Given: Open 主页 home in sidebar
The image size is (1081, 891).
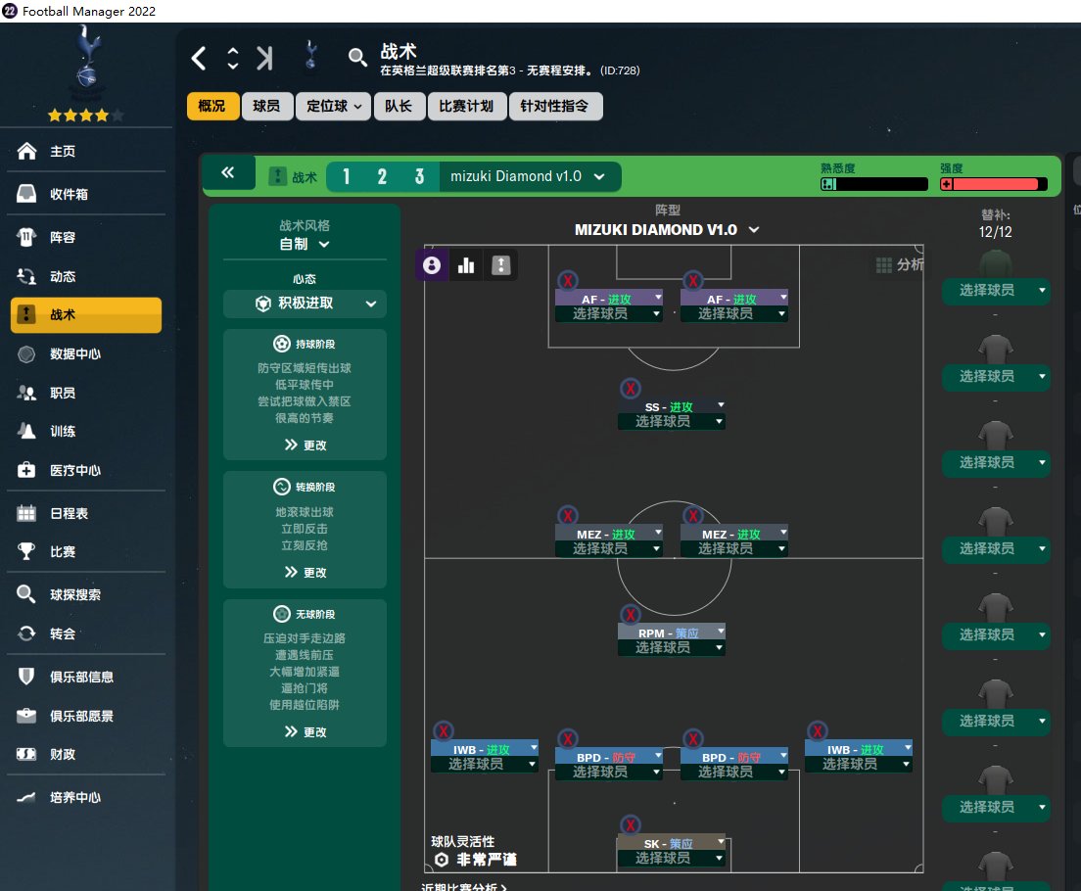Looking at the screenshot, I should (x=86, y=151).
